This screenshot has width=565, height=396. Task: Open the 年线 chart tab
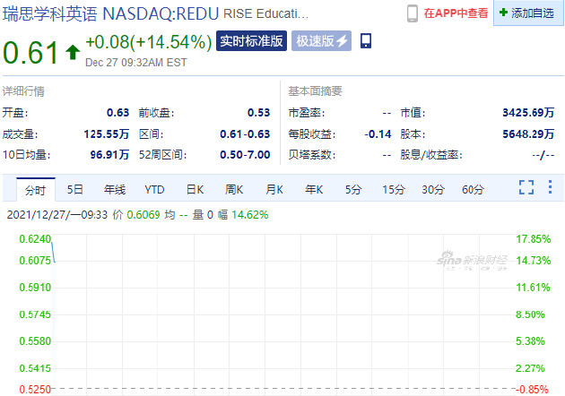[115, 189]
